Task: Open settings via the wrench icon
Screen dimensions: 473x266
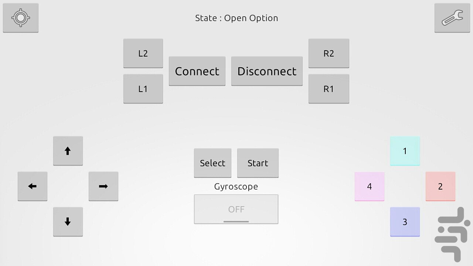Action: (x=452, y=18)
